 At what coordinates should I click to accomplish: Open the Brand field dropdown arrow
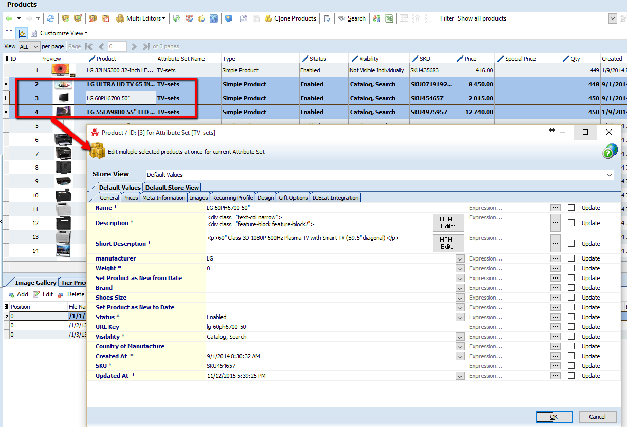click(x=460, y=288)
